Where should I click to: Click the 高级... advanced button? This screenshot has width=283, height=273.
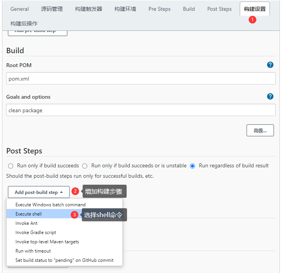pos(260,130)
